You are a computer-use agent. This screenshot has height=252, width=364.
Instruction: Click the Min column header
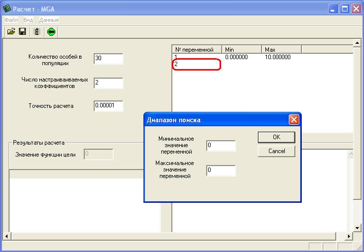pyautogui.click(x=242, y=50)
